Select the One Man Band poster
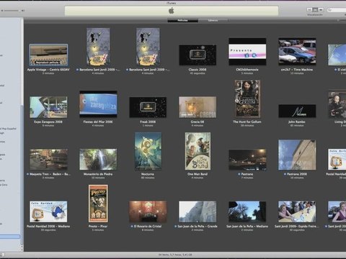Viewport: 346px width, 259px height. 198,151
